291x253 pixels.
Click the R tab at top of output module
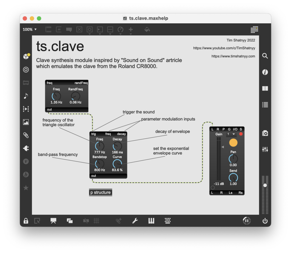point(218,129)
